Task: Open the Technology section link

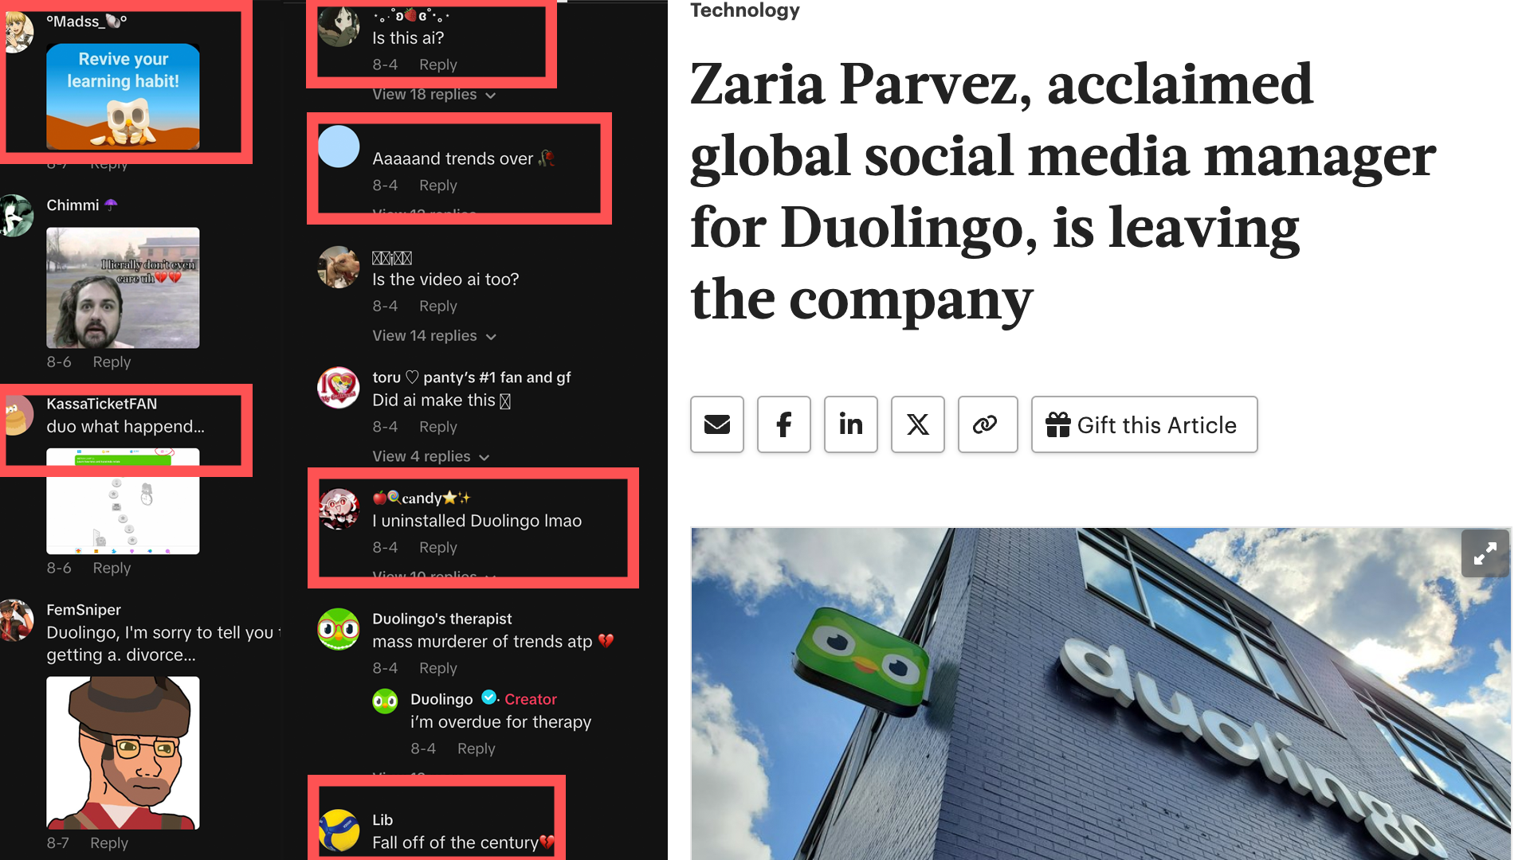Action: pyautogui.click(x=745, y=10)
